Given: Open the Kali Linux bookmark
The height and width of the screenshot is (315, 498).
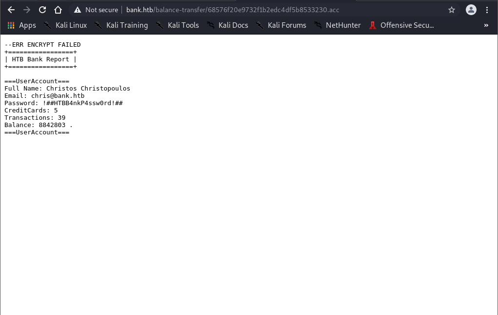Looking at the screenshot, I should [65, 25].
